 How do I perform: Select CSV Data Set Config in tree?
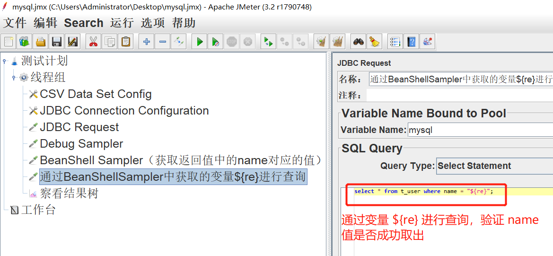point(96,94)
